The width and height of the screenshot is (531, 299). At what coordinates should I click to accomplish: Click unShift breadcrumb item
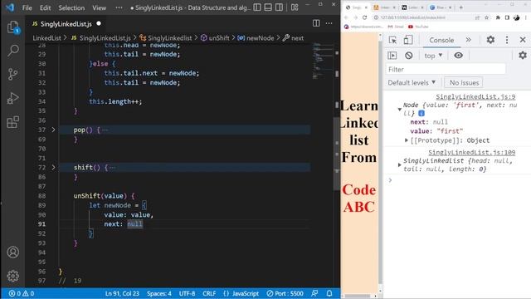tap(215, 38)
